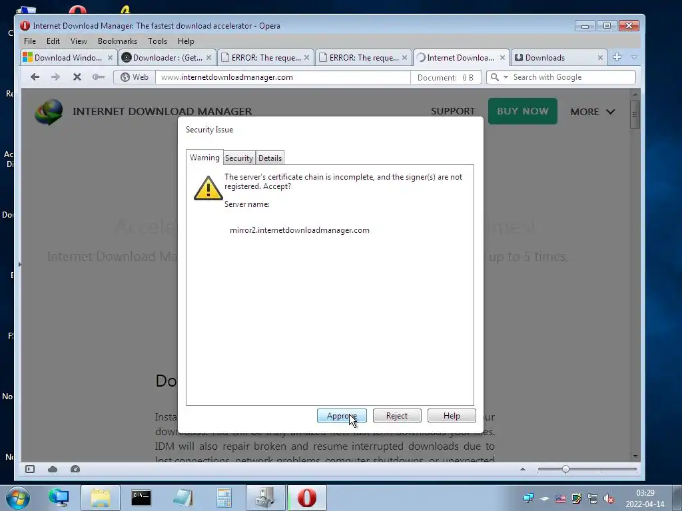This screenshot has height=511, width=682.
Task: Click the Opera Link cloud icon
Action: pos(53,469)
